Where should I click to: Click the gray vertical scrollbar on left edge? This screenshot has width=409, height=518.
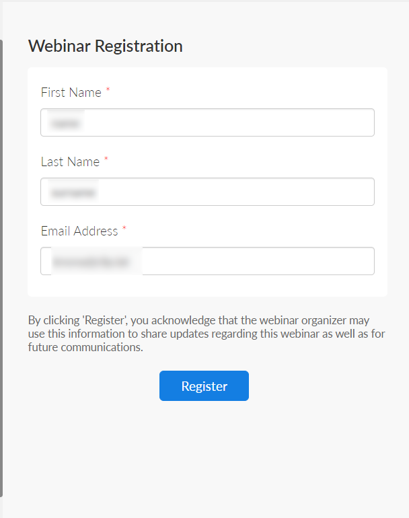[1, 268]
